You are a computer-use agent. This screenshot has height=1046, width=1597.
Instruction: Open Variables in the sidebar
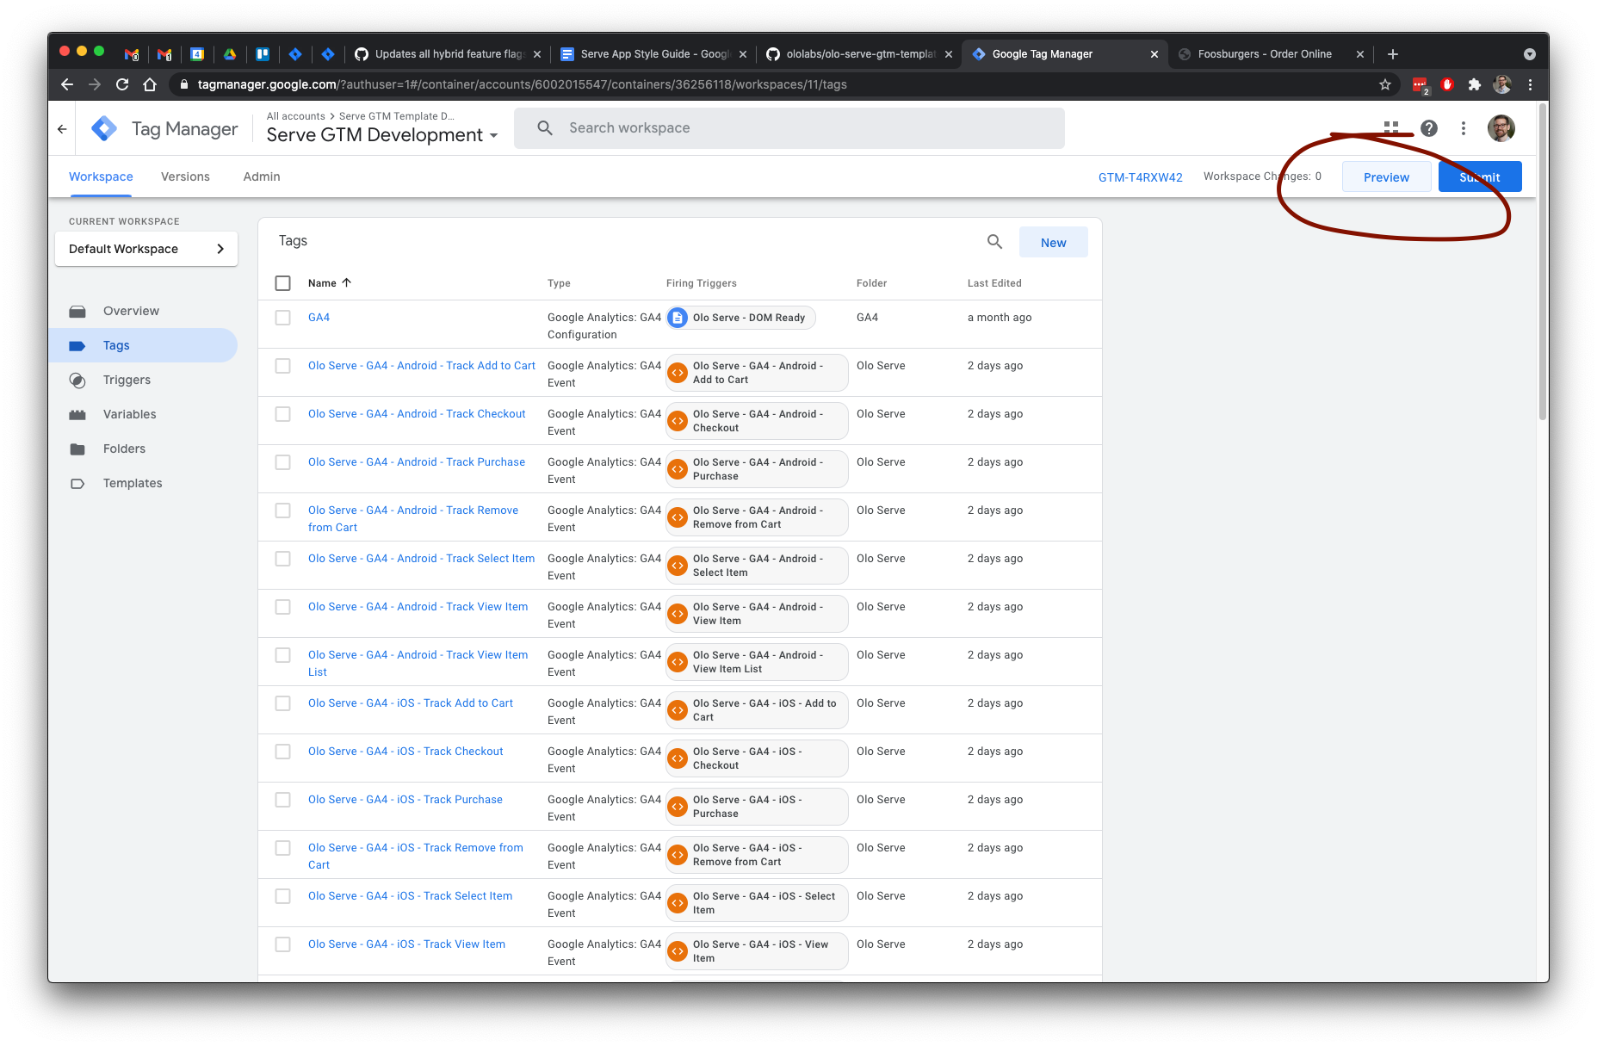click(130, 414)
